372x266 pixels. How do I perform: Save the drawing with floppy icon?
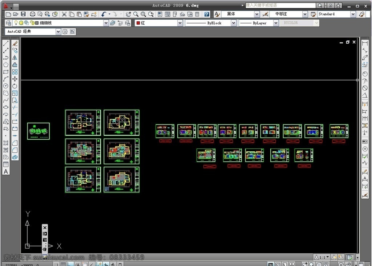[23, 14]
